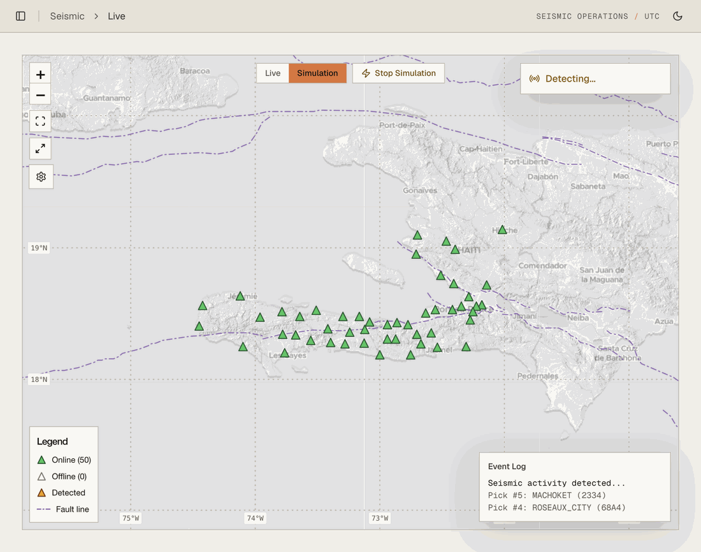Click the Detected legend label
The height and width of the screenshot is (552, 701).
[x=68, y=493]
